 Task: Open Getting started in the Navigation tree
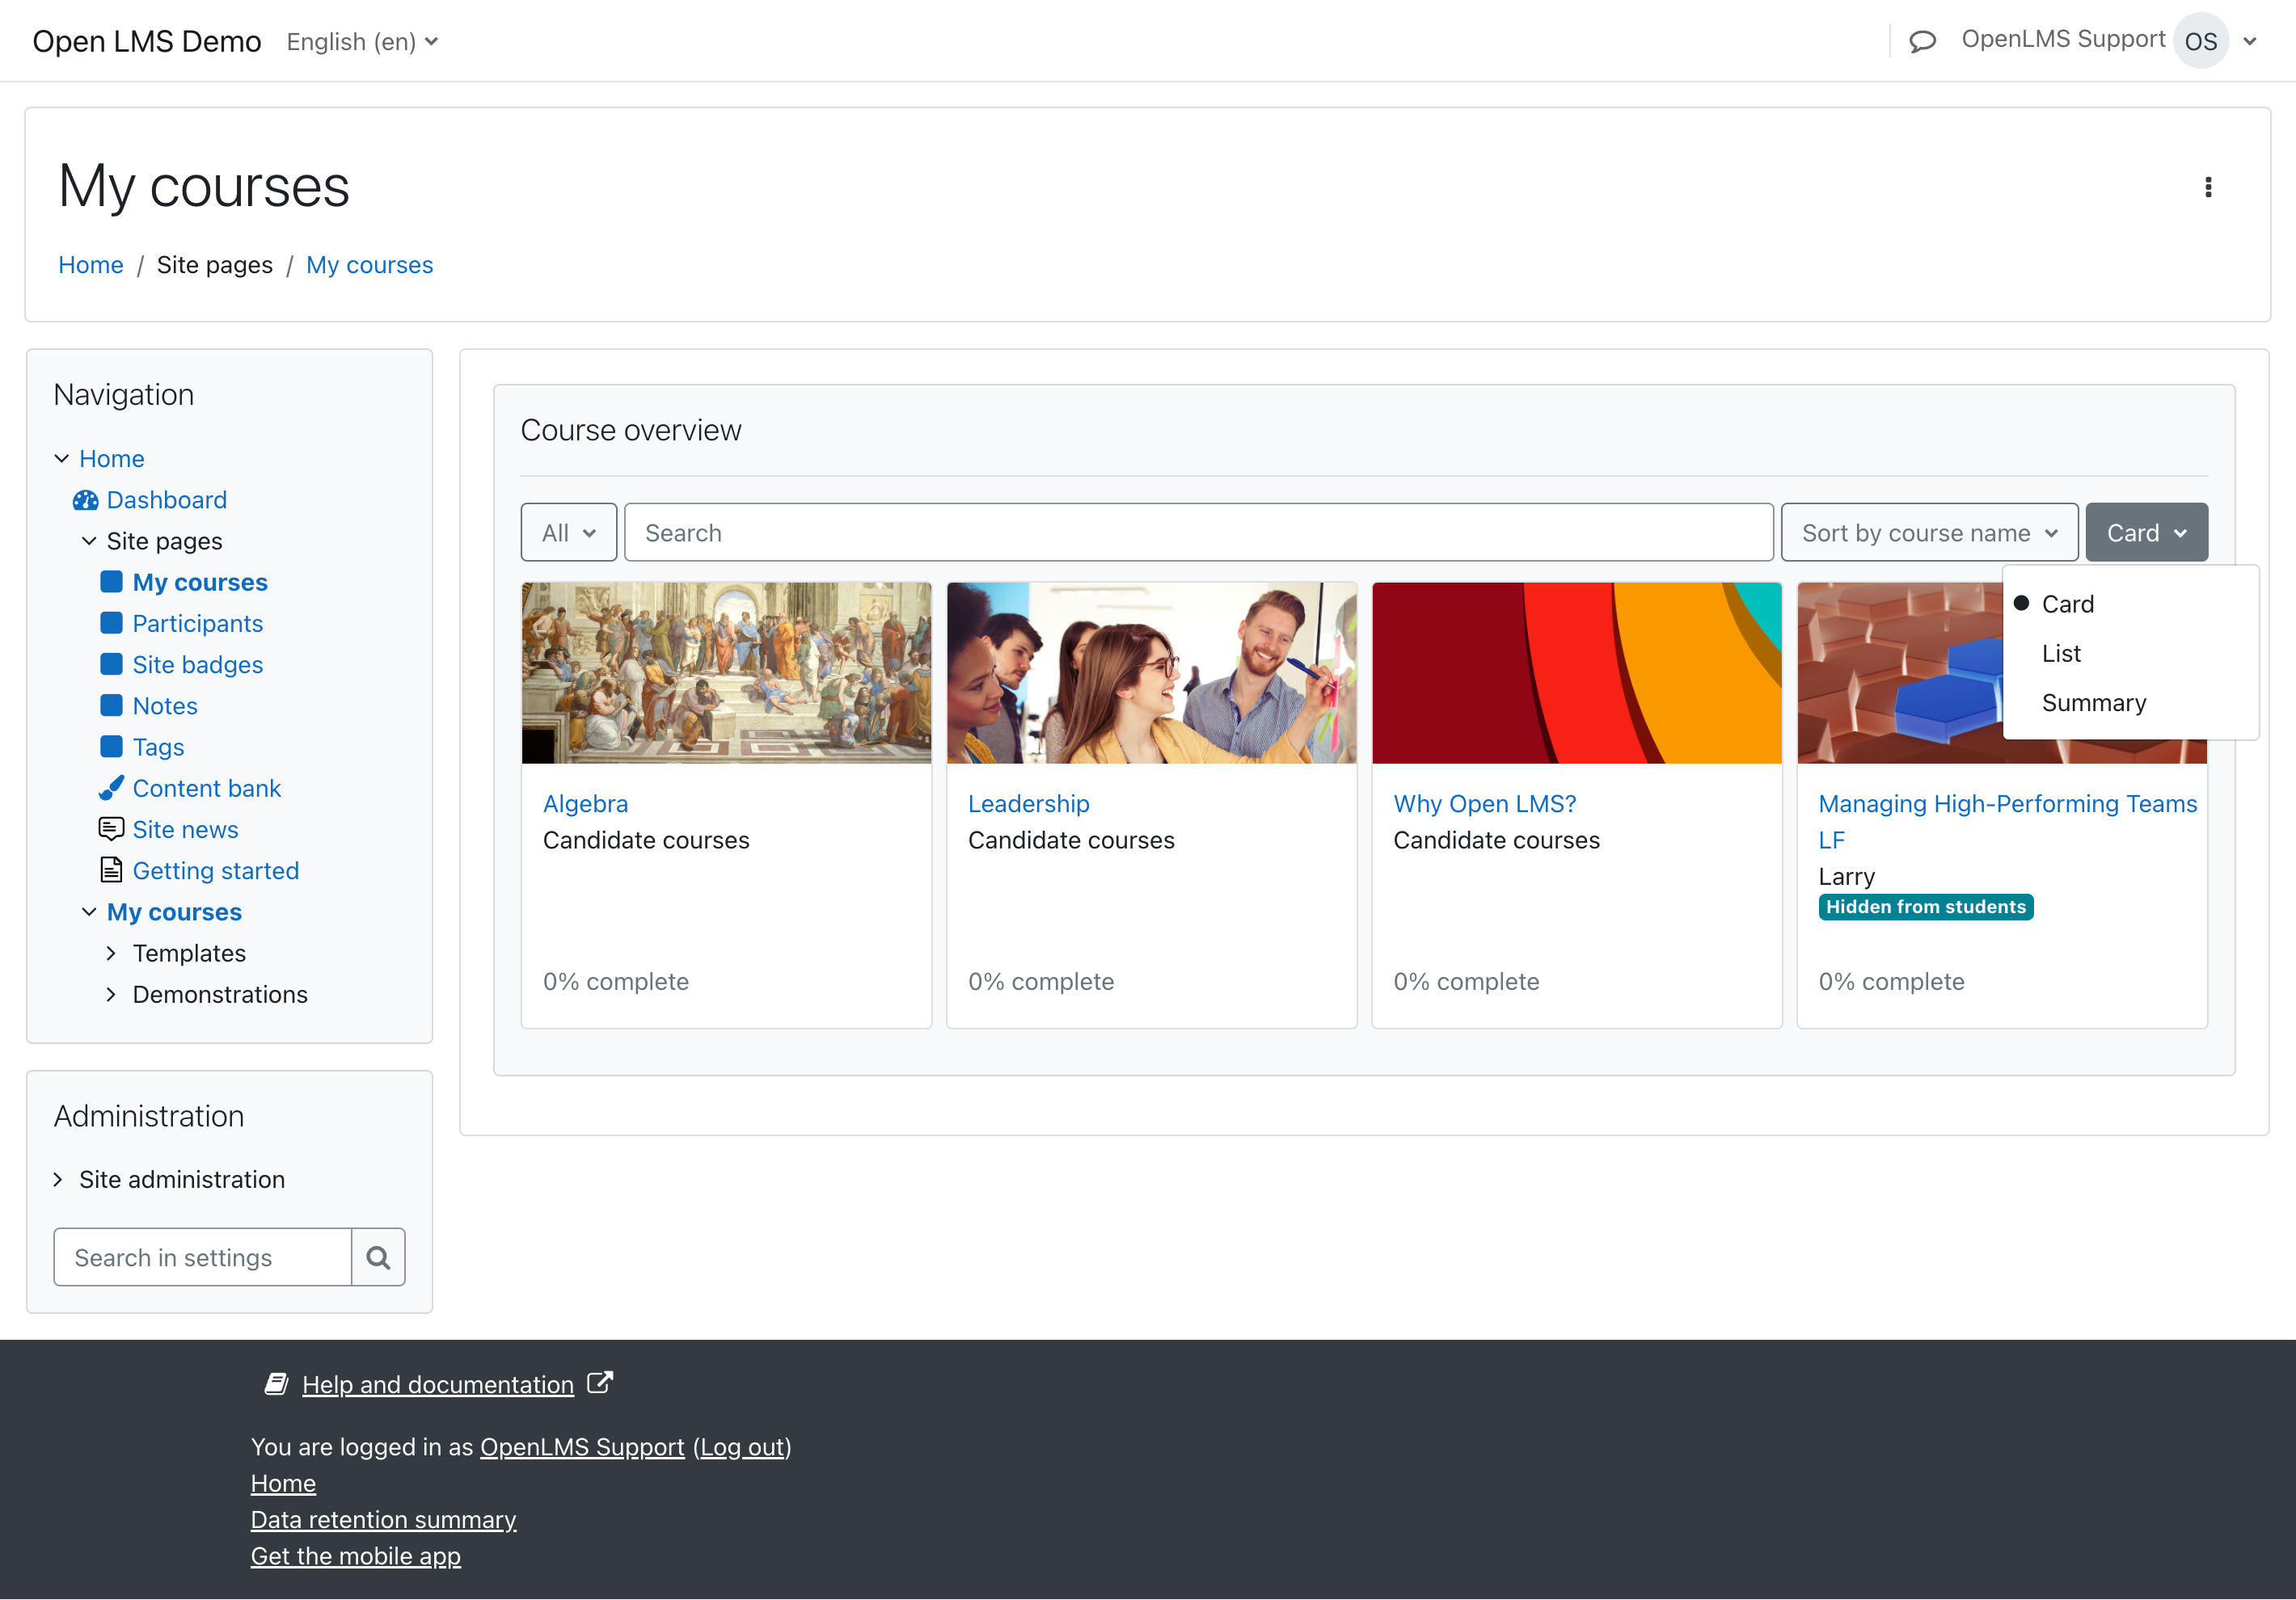pos(216,869)
